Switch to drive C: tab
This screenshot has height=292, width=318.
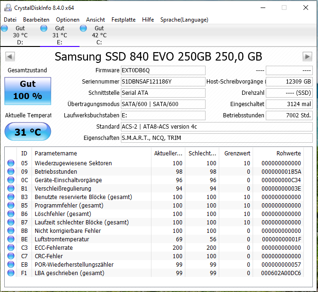point(99,35)
